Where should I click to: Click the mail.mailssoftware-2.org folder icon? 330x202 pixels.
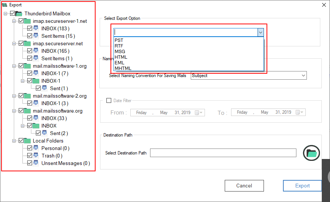point(27,96)
